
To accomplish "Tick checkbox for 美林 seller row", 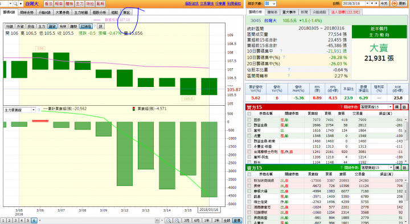I will 249,185.
